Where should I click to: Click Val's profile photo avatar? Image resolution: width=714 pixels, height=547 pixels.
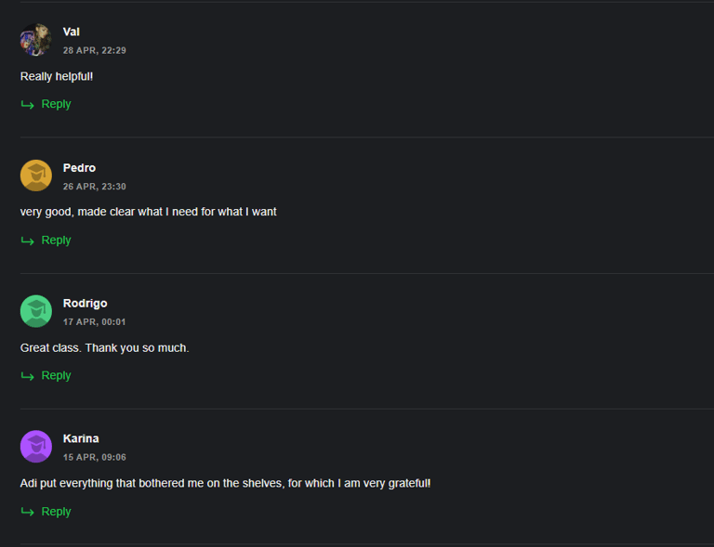pos(36,40)
